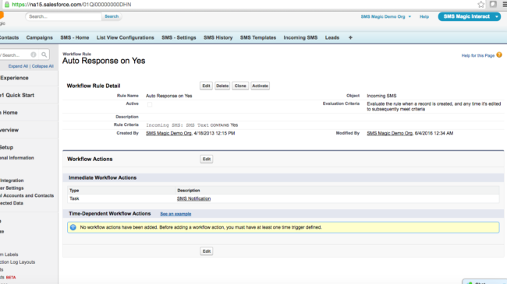This screenshot has width=507, height=284.
Task: Open the SMS Notification task link
Action: tap(193, 198)
